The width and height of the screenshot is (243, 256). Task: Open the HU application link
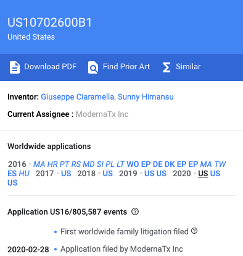click(24, 174)
